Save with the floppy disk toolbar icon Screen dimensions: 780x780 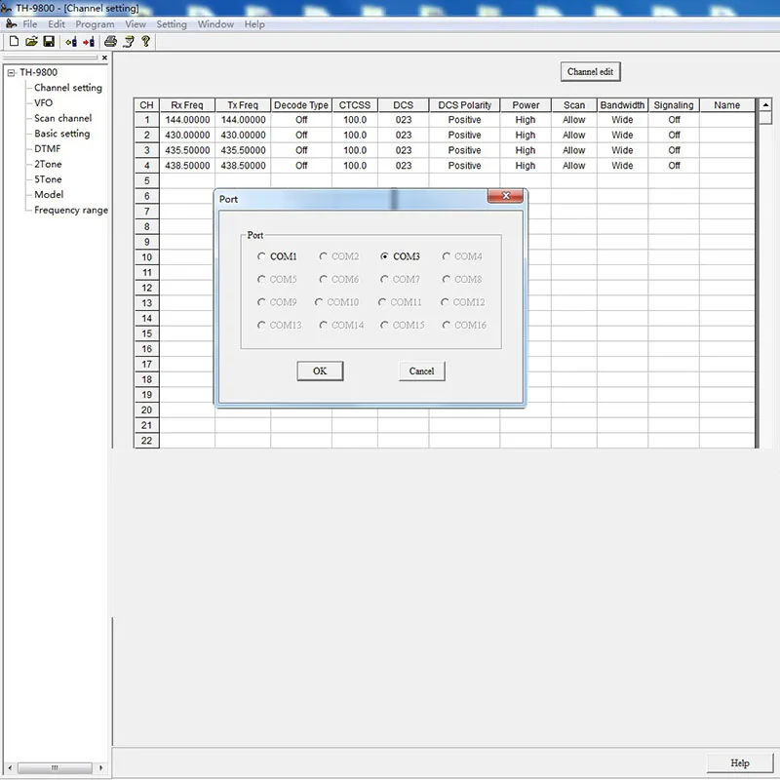[x=49, y=41]
